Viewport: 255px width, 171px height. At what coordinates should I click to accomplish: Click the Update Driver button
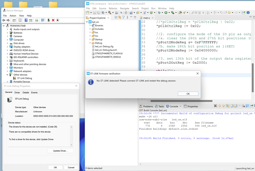[60, 151]
